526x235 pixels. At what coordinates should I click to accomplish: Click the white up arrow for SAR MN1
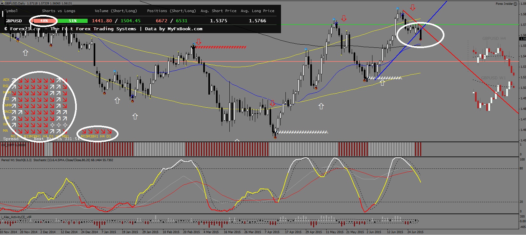pos(65,118)
